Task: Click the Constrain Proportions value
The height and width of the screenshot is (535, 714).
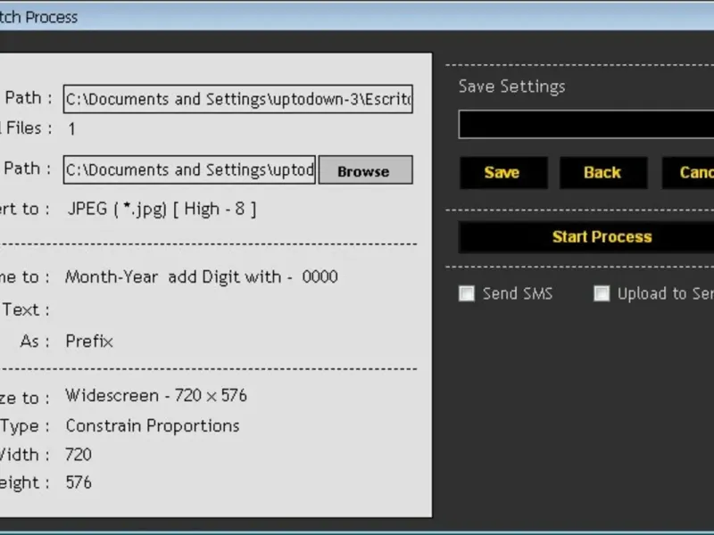Action: [153, 426]
